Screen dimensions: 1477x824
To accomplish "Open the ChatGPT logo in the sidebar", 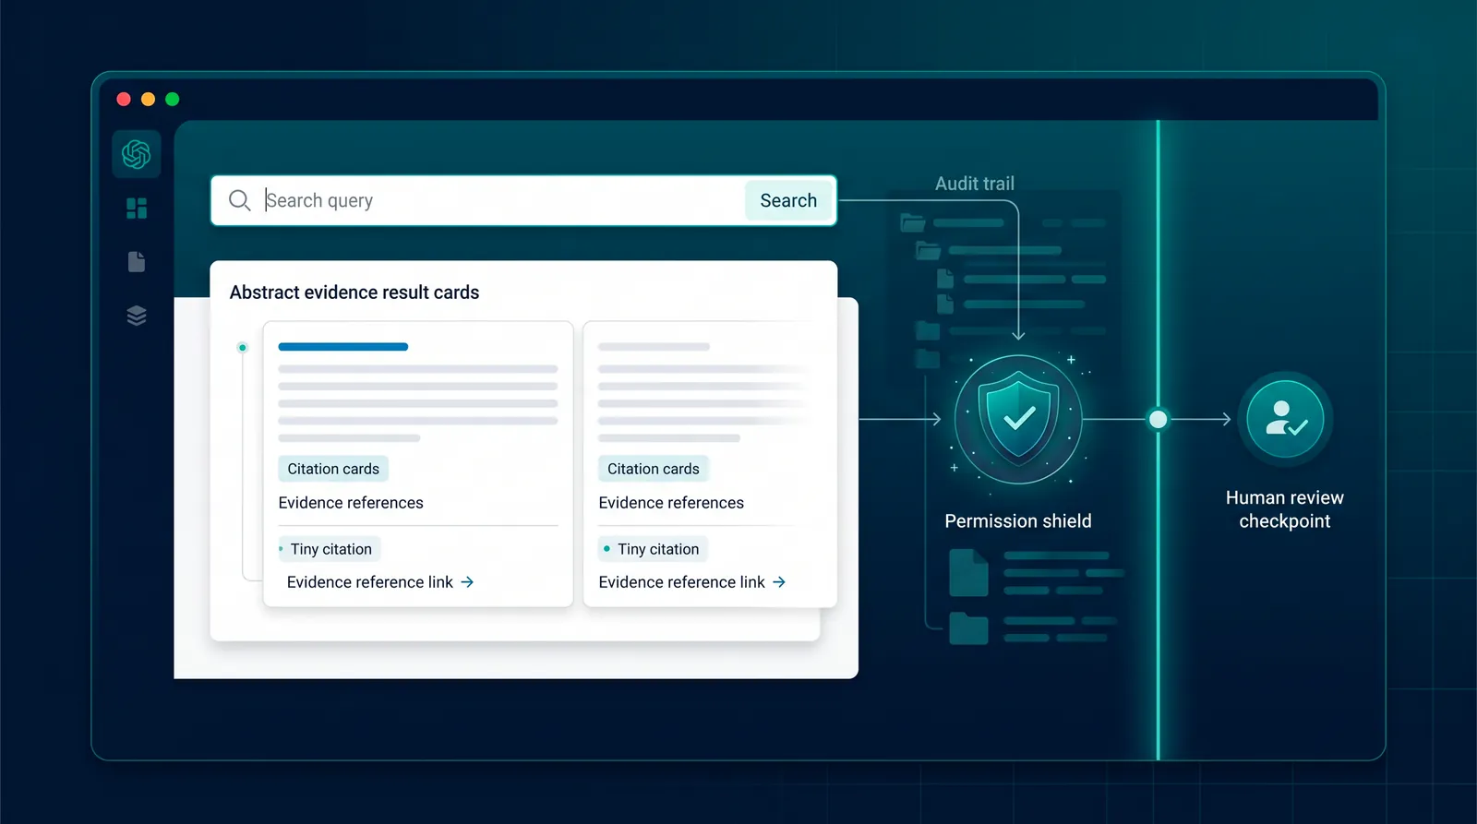I will (x=137, y=154).
